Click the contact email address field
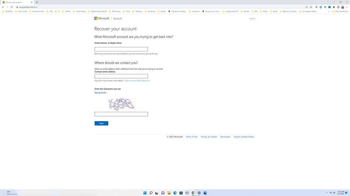Image resolution: width=350 pixels, height=196 pixels. click(x=121, y=76)
